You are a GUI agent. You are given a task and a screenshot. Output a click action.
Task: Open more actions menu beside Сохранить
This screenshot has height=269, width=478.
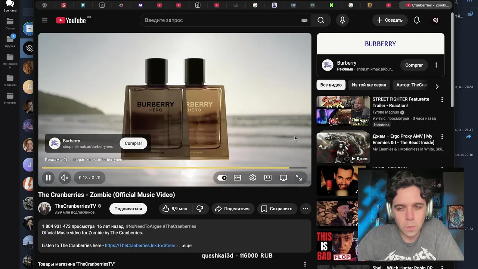point(305,209)
